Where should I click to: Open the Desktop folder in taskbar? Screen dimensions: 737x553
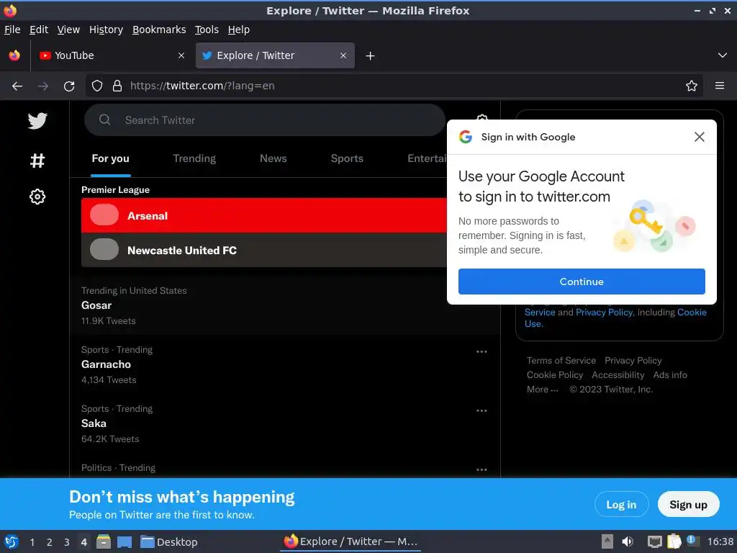pyautogui.click(x=168, y=542)
